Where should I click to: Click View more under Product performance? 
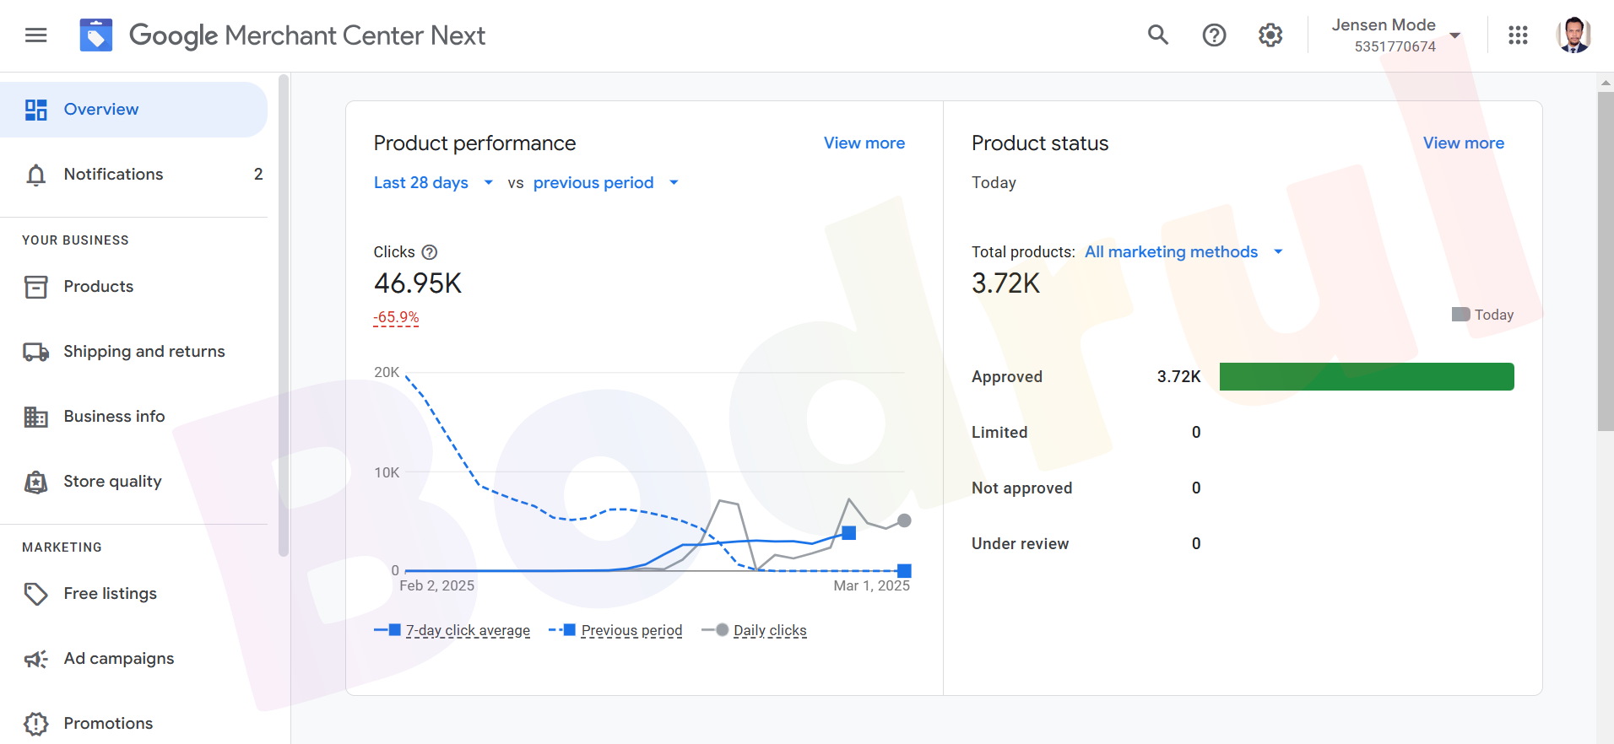click(864, 143)
